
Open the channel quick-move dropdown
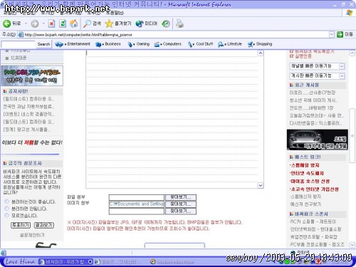342,66
